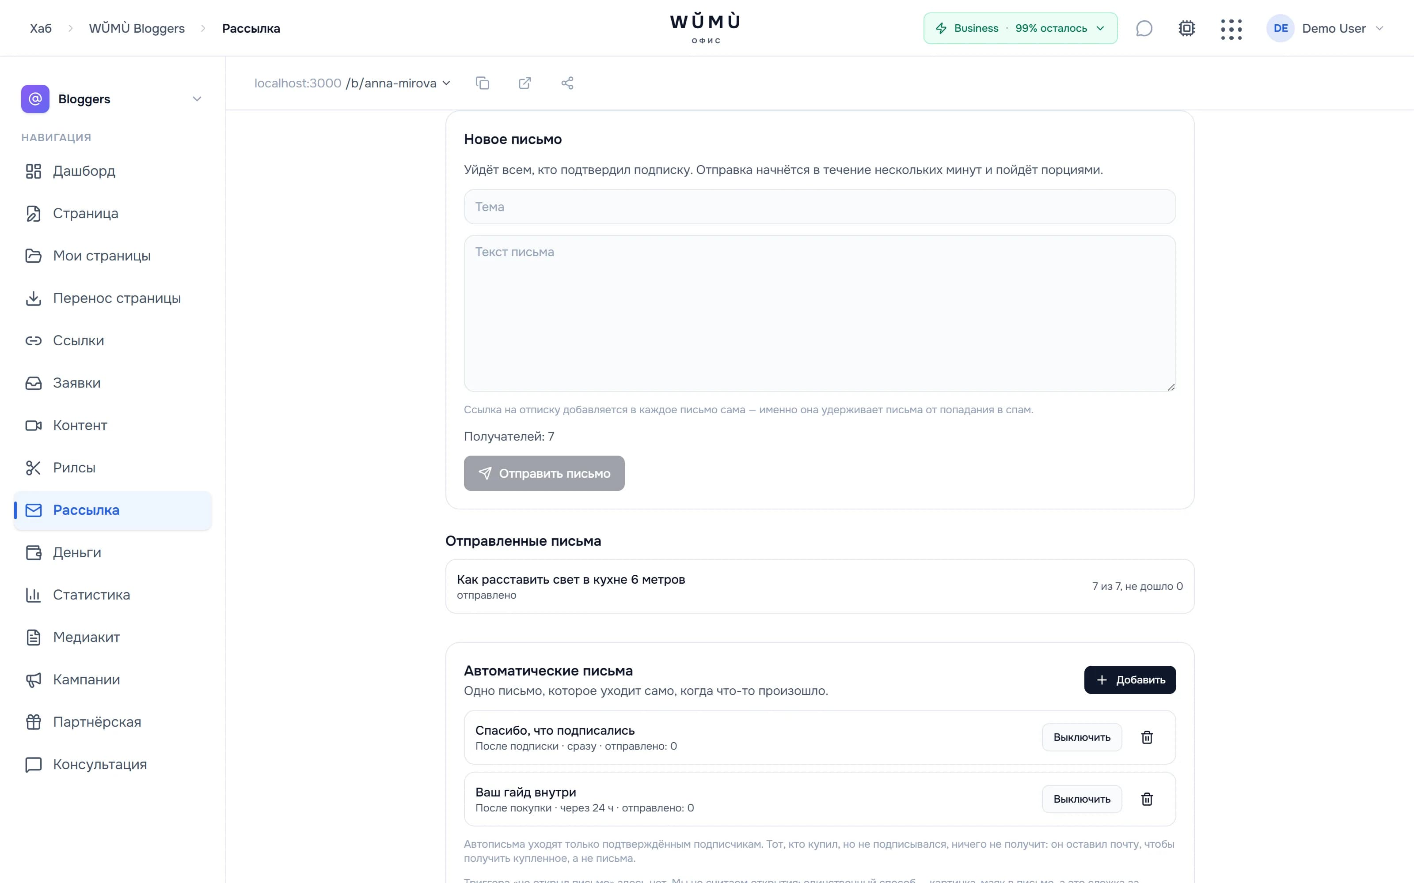Expand the /b/anna-mirova page selector

[398, 83]
